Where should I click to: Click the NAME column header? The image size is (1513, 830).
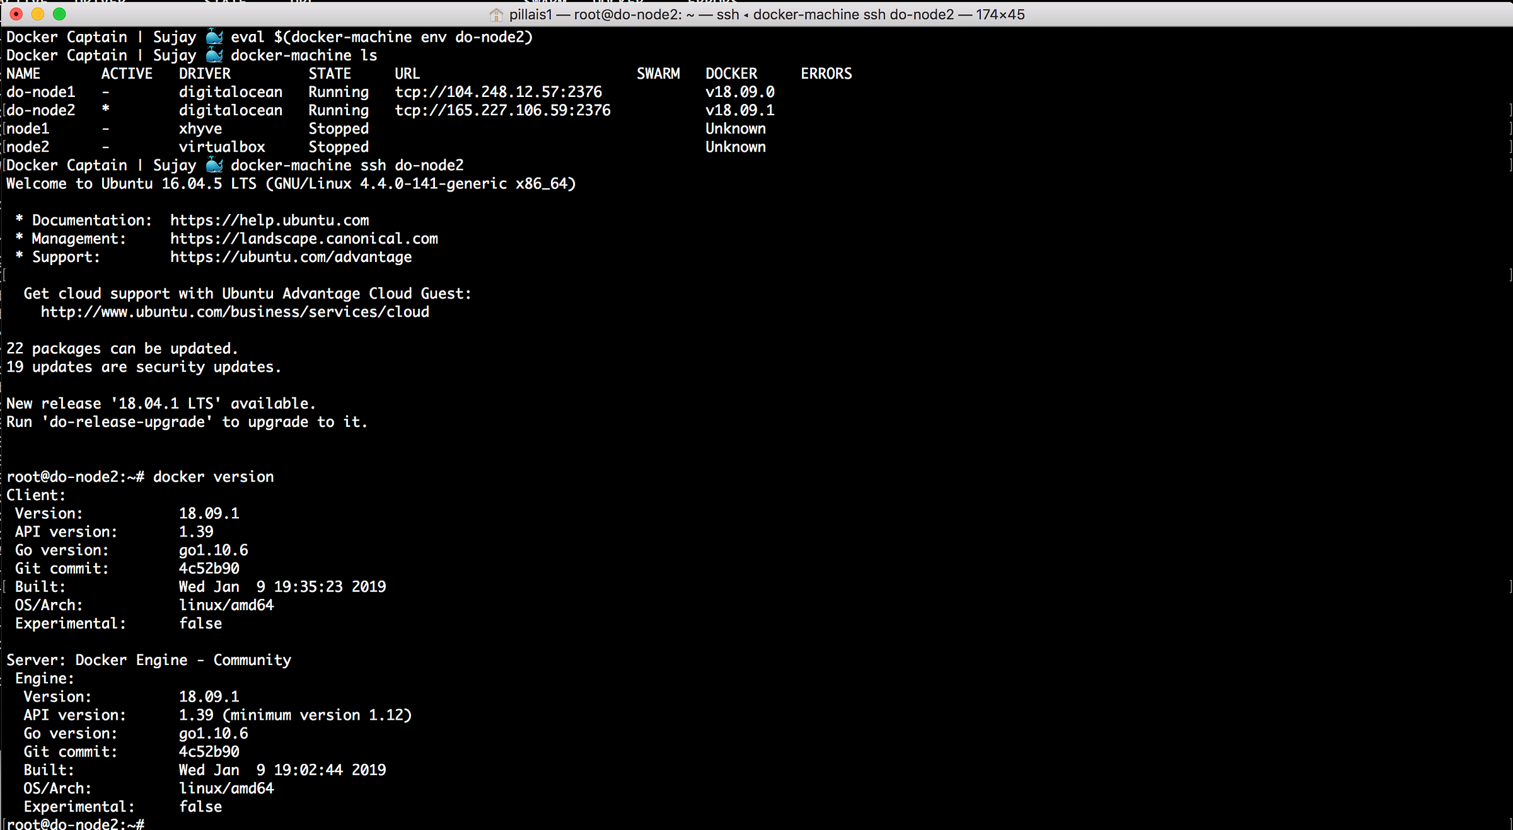pos(23,74)
